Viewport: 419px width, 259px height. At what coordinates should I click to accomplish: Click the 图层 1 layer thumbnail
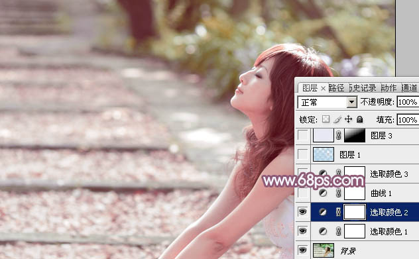(324, 154)
